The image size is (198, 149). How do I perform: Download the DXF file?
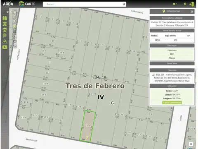click(x=172, y=54)
